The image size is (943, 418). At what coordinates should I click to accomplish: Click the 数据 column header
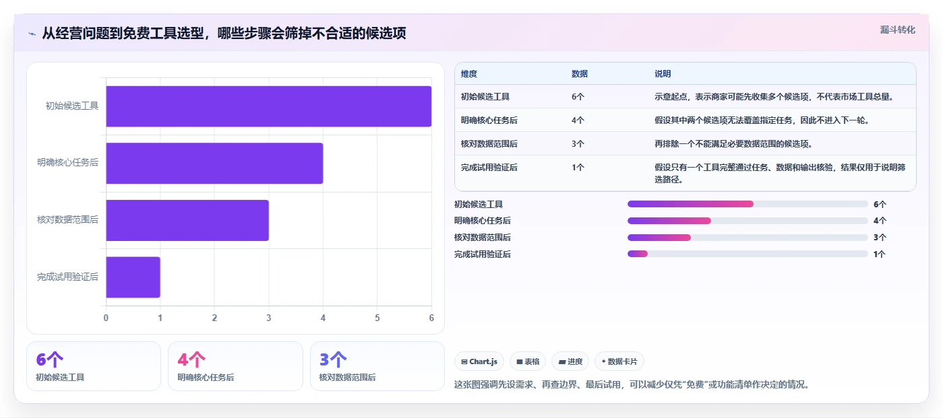point(580,74)
